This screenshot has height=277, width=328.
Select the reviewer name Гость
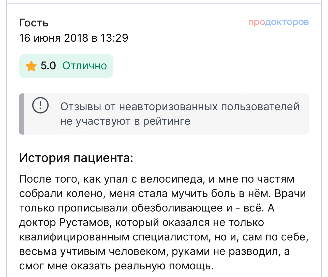click(34, 23)
